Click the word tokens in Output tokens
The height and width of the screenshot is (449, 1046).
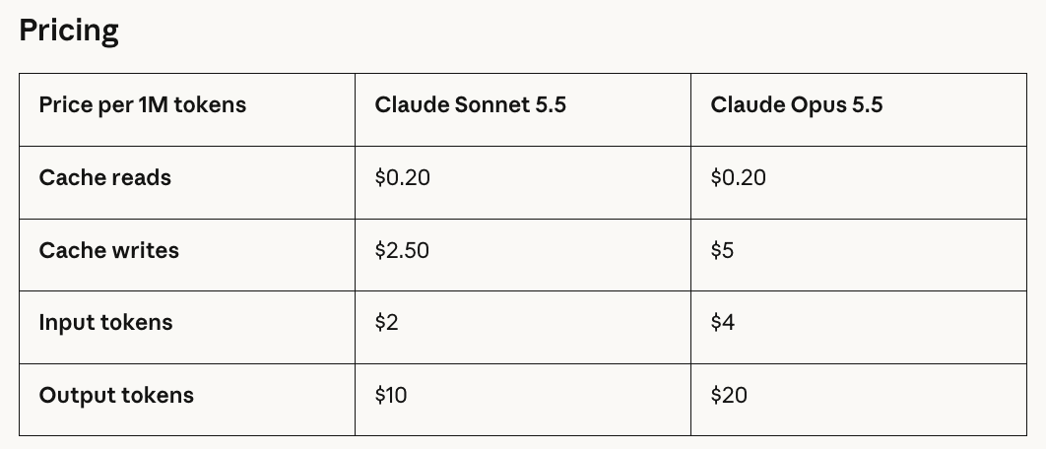[x=159, y=395]
